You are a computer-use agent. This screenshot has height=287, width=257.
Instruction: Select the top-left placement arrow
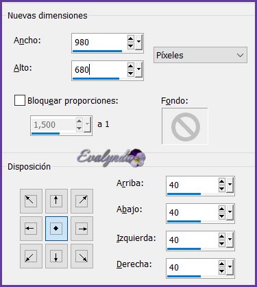pos(31,201)
